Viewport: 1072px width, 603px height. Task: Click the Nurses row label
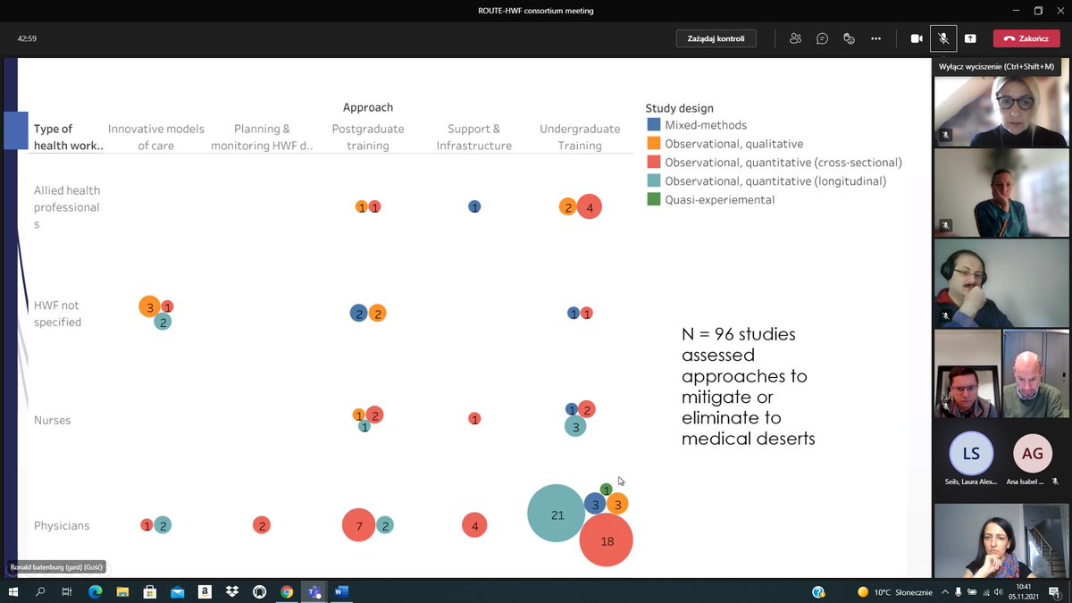coord(52,420)
